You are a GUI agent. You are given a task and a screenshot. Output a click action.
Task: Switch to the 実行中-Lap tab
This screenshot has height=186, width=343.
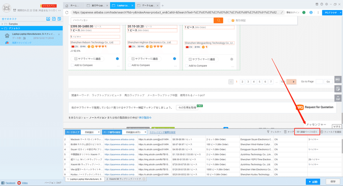coord(98,6)
